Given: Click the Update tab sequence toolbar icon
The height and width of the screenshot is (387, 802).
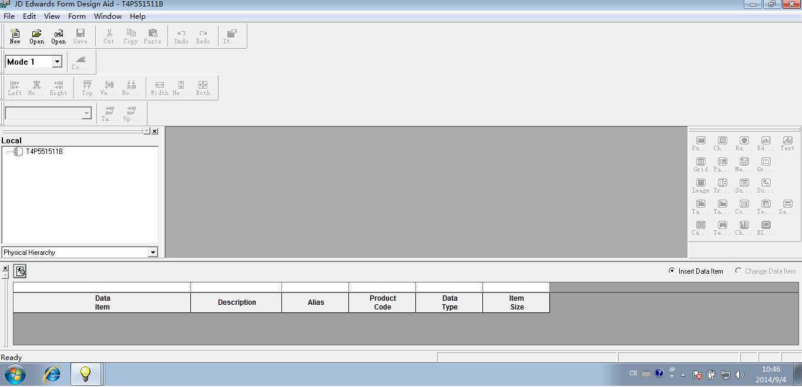Looking at the screenshot, I should point(130,114).
